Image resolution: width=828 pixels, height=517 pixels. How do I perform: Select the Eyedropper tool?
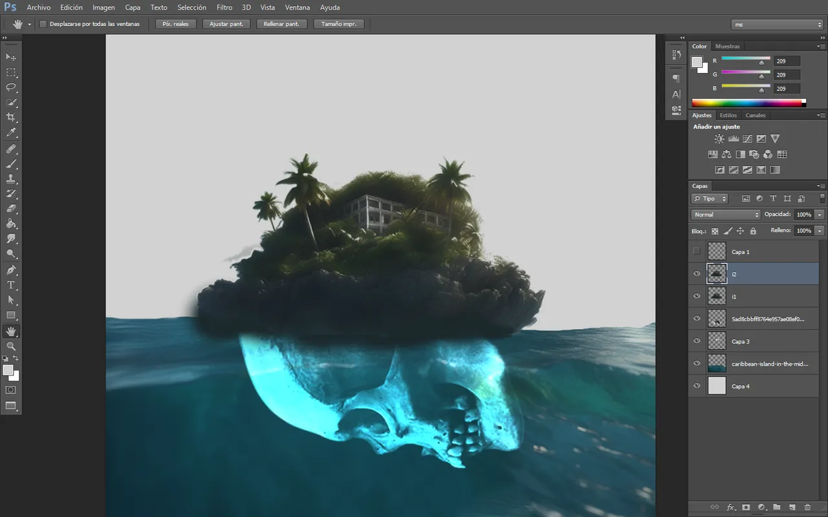(x=11, y=132)
